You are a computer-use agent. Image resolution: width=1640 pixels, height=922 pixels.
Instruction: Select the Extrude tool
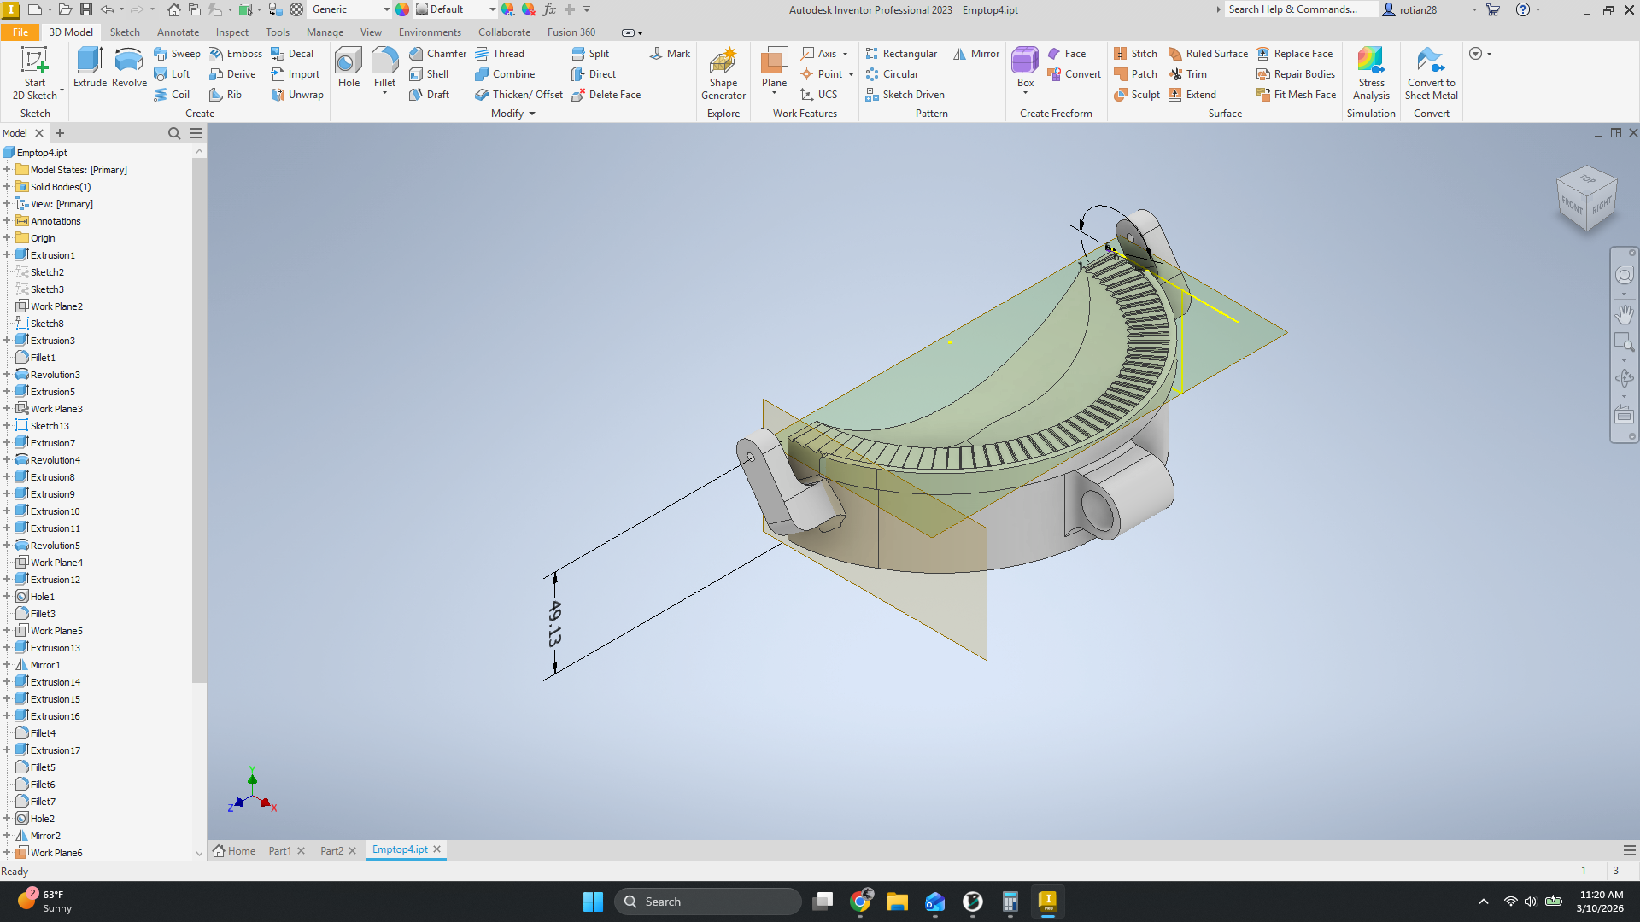(90, 67)
